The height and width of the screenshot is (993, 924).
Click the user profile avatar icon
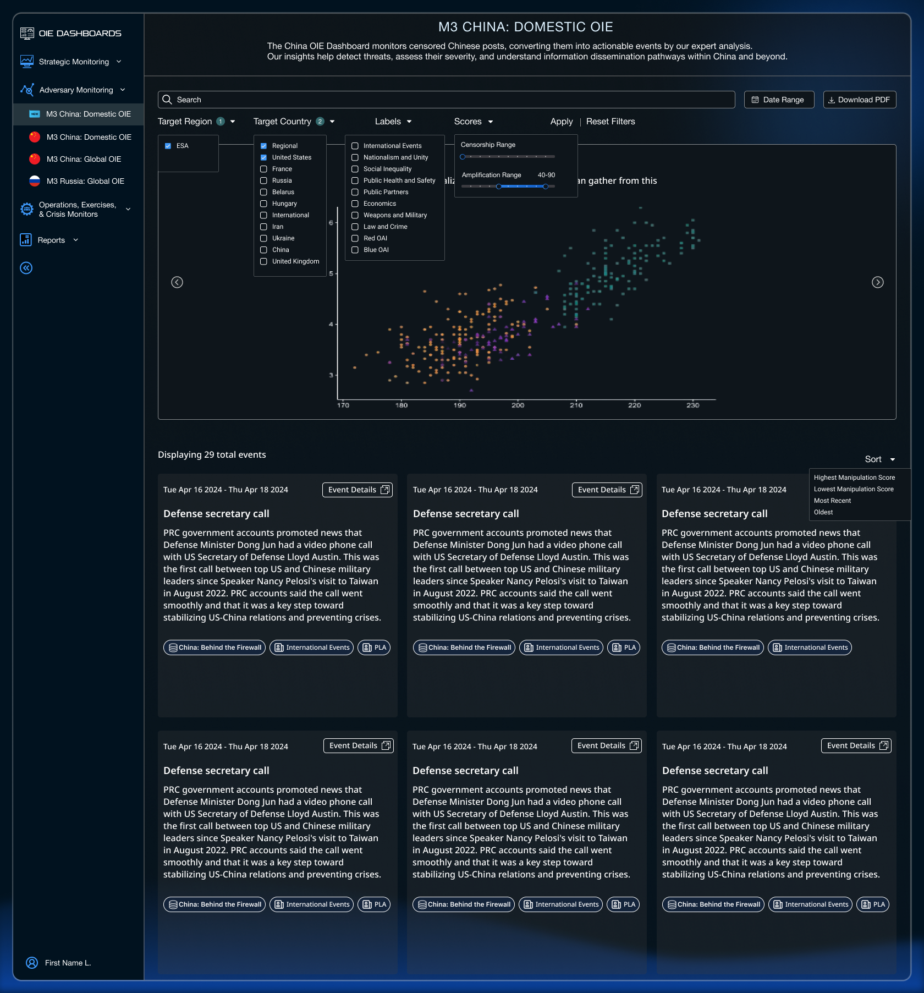point(32,963)
